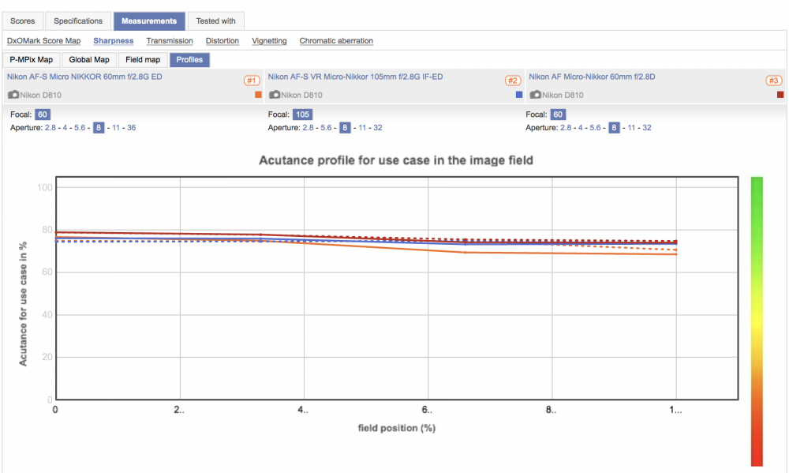Select the Field map view
789x473 pixels.
[x=143, y=60]
